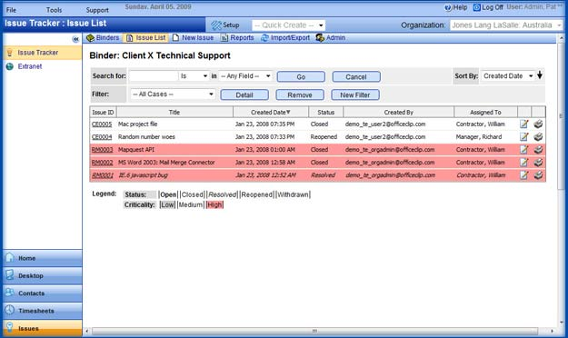Sort by the Title column header
Image resolution: width=568 pixels, height=338 pixels.
174,113
